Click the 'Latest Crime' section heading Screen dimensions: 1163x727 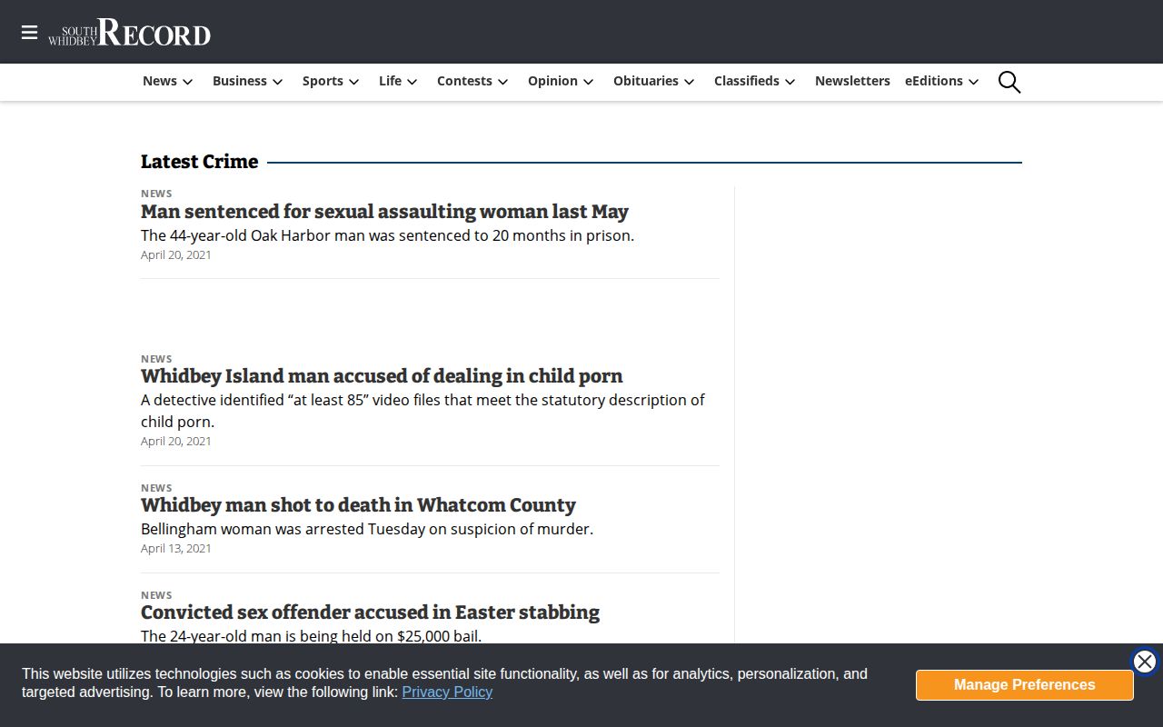pos(199,162)
